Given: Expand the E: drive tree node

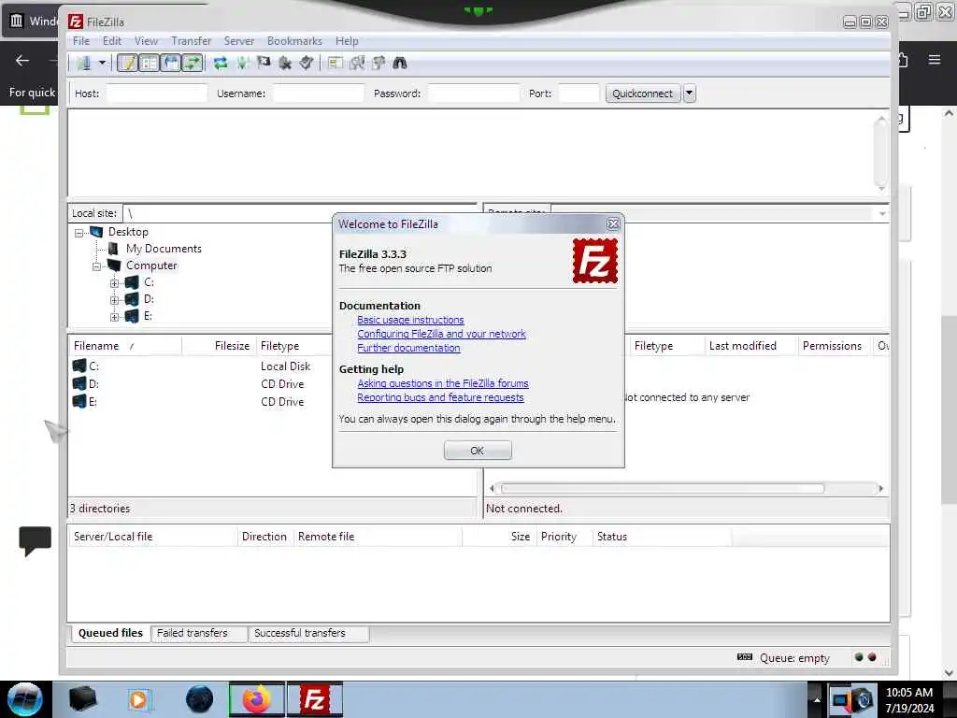Looking at the screenshot, I should click(x=114, y=317).
